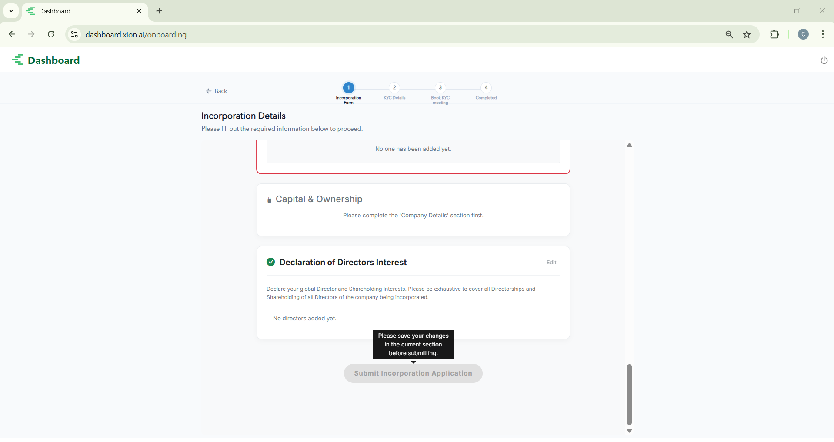Open the browser extensions puzzle icon

click(774, 35)
